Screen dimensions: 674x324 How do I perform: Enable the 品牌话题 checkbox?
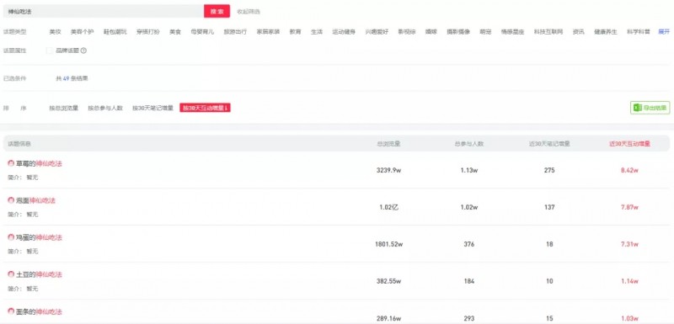tap(50, 50)
